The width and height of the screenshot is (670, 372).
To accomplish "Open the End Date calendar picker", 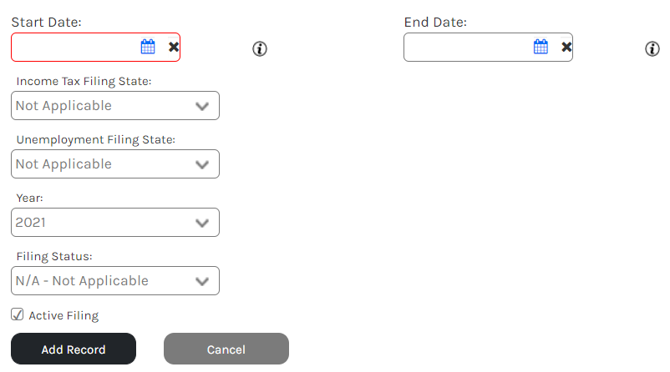I will click(541, 47).
